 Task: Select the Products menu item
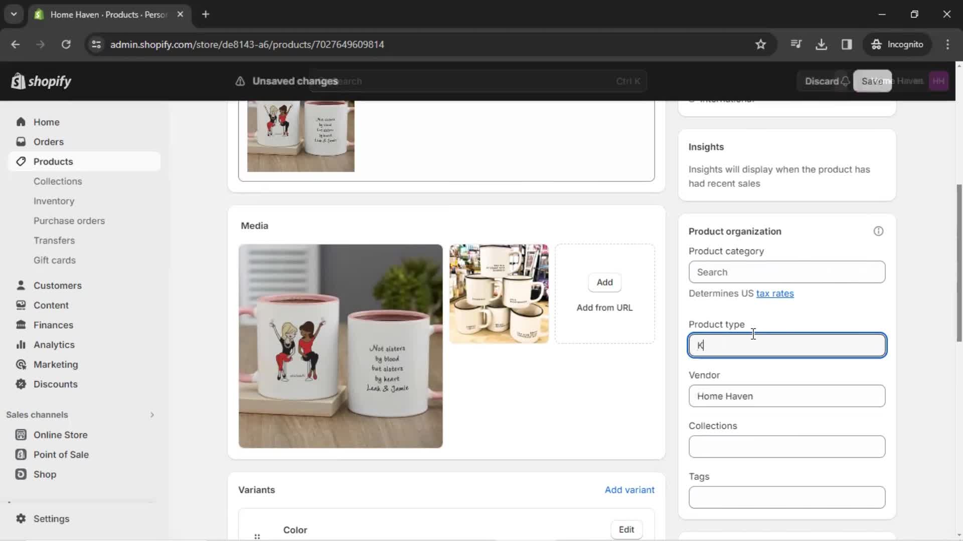click(53, 161)
